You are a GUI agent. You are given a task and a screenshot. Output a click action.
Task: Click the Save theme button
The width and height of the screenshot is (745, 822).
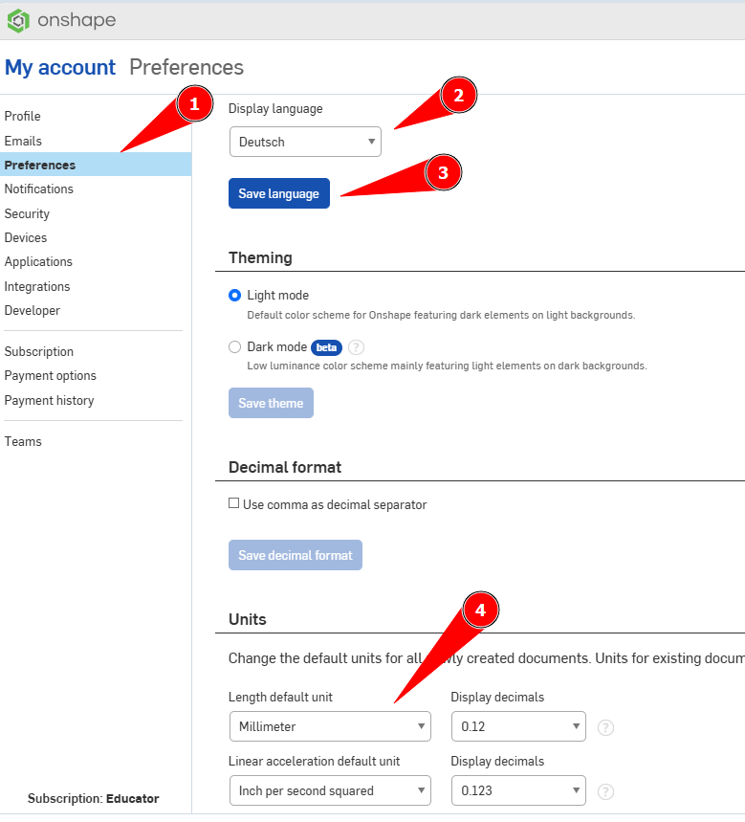271,403
